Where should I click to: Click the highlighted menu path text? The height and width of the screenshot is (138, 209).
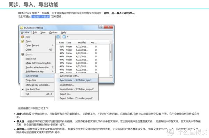(x=41, y=17)
